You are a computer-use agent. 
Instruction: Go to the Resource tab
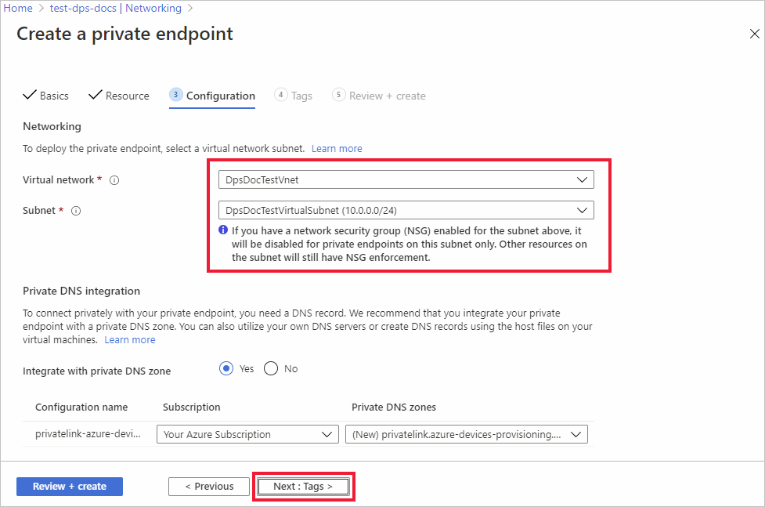[x=119, y=96]
